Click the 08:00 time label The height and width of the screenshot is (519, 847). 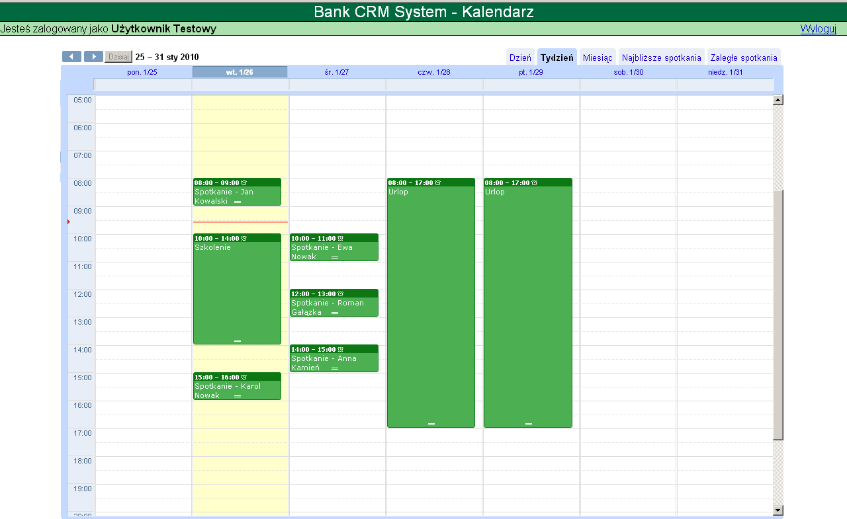[83, 183]
